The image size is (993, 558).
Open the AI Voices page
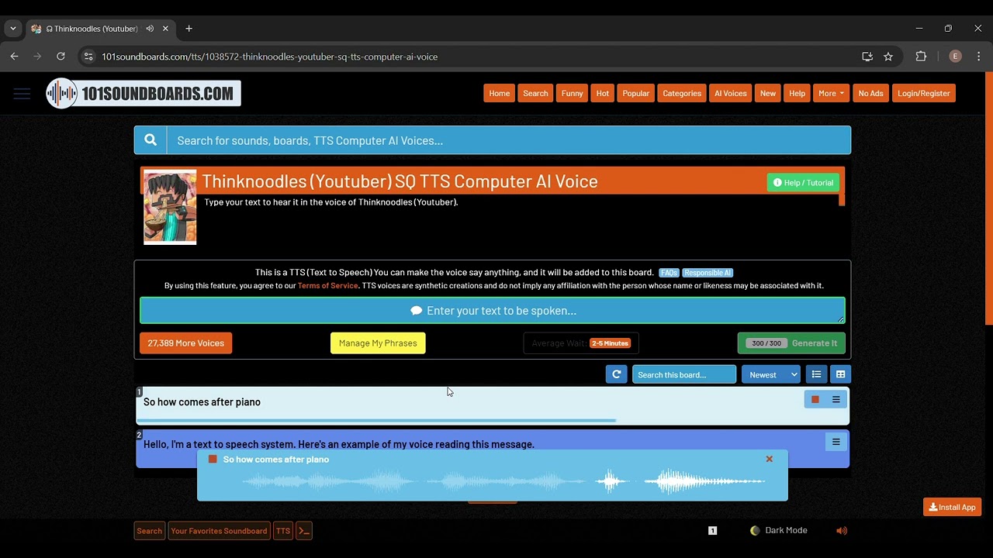pyautogui.click(x=731, y=93)
